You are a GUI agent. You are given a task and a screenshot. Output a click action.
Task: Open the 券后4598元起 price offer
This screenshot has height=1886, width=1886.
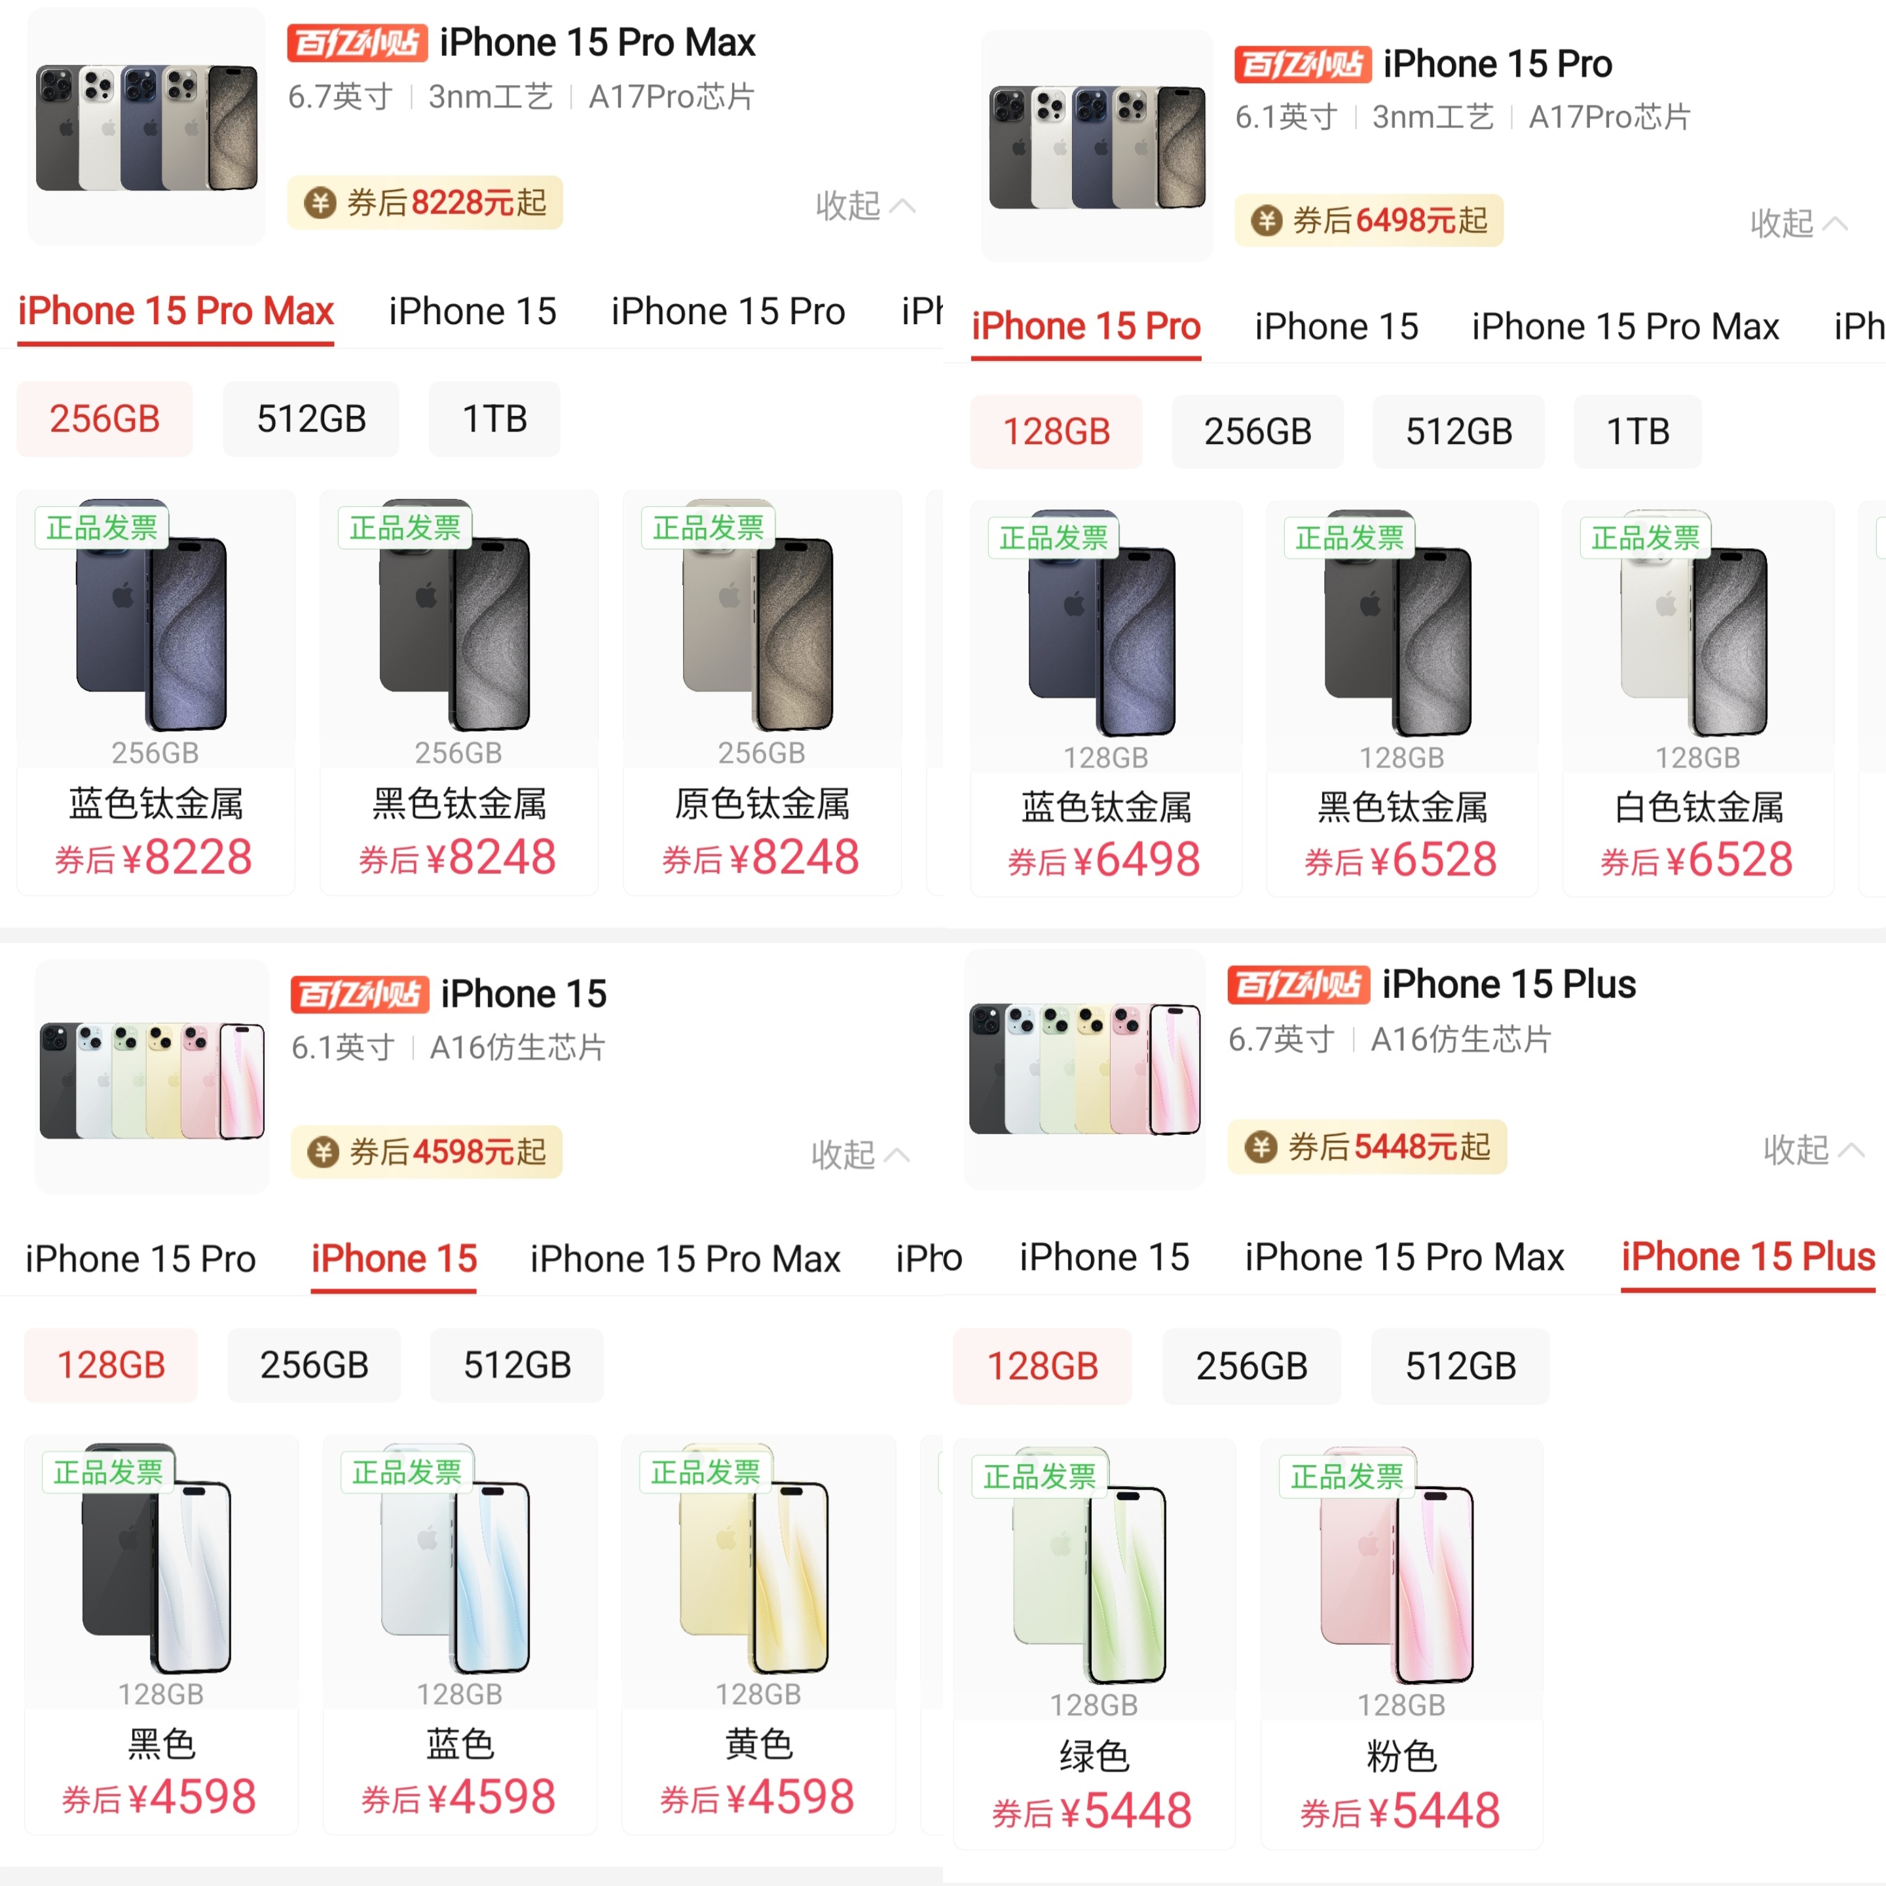[x=426, y=1152]
